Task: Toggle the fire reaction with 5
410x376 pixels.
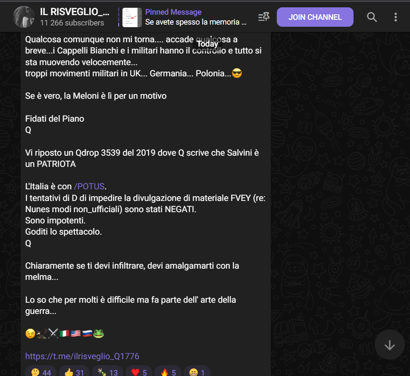Action: (x=168, y=372)
